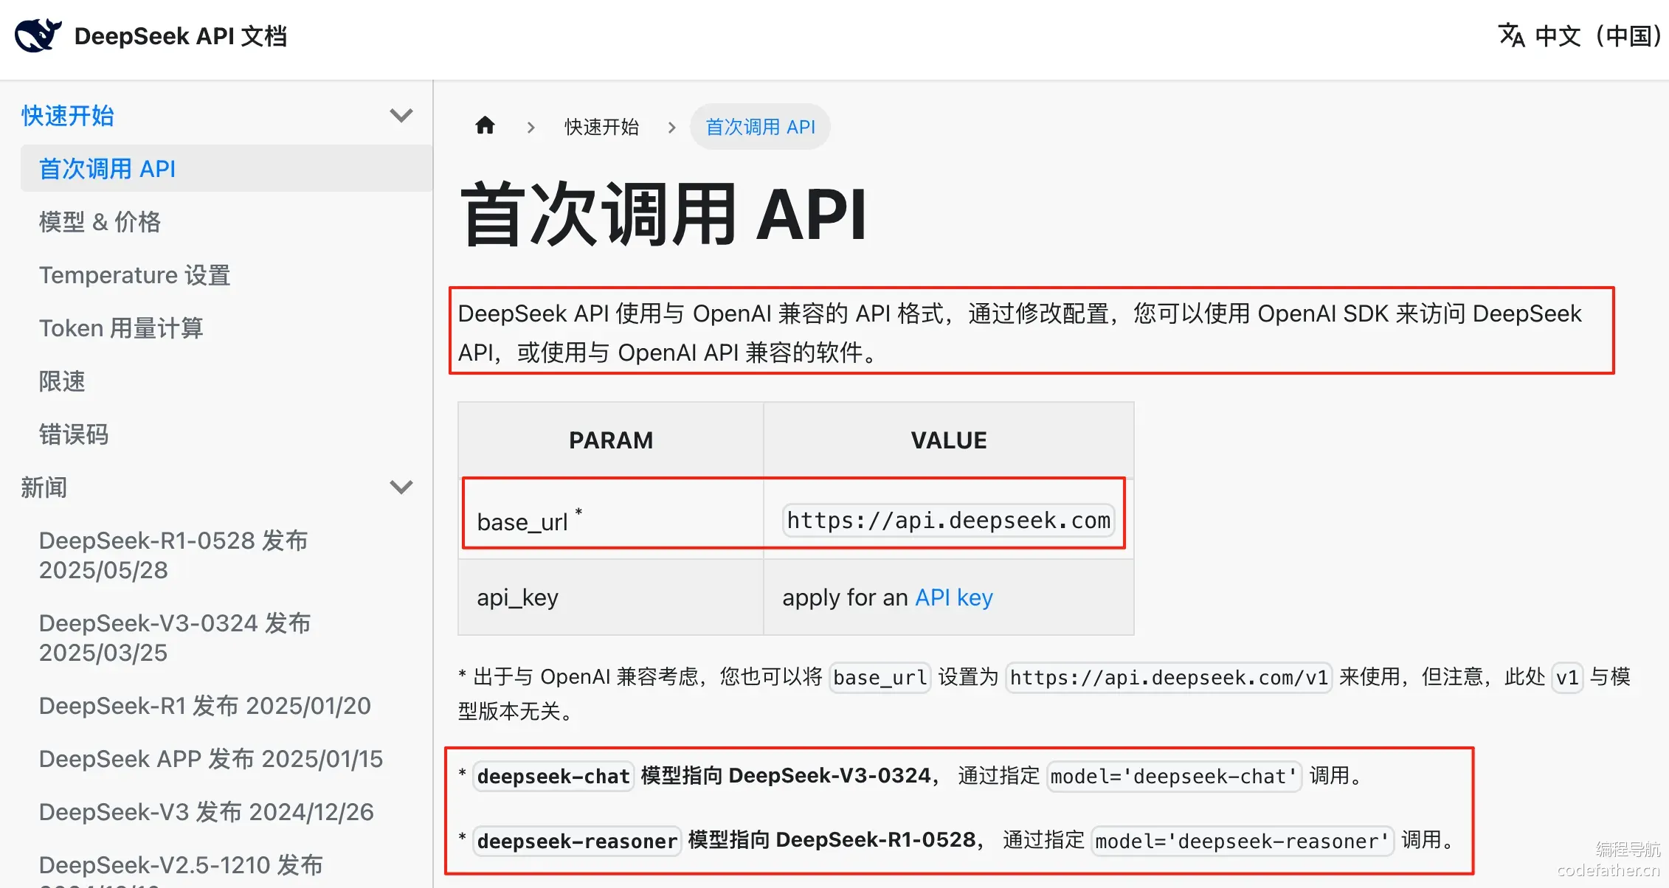Click the bold deepseek-chat code label
The width and height of the screenshot is (1669, 888).
(x=553, y=776)
